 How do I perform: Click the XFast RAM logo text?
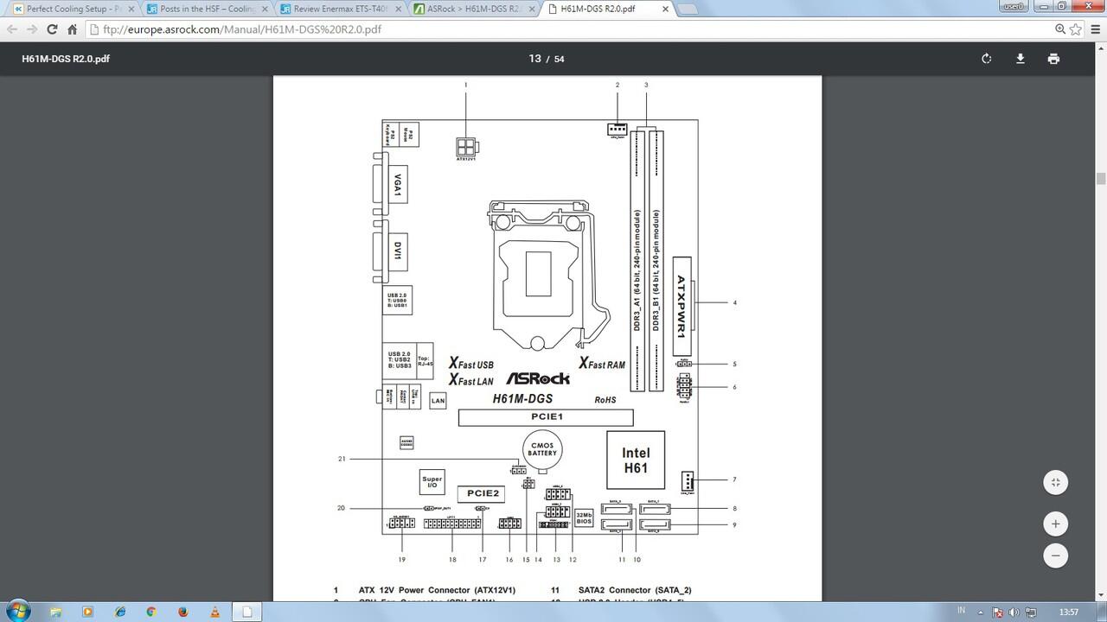click(x=602, y=364)
